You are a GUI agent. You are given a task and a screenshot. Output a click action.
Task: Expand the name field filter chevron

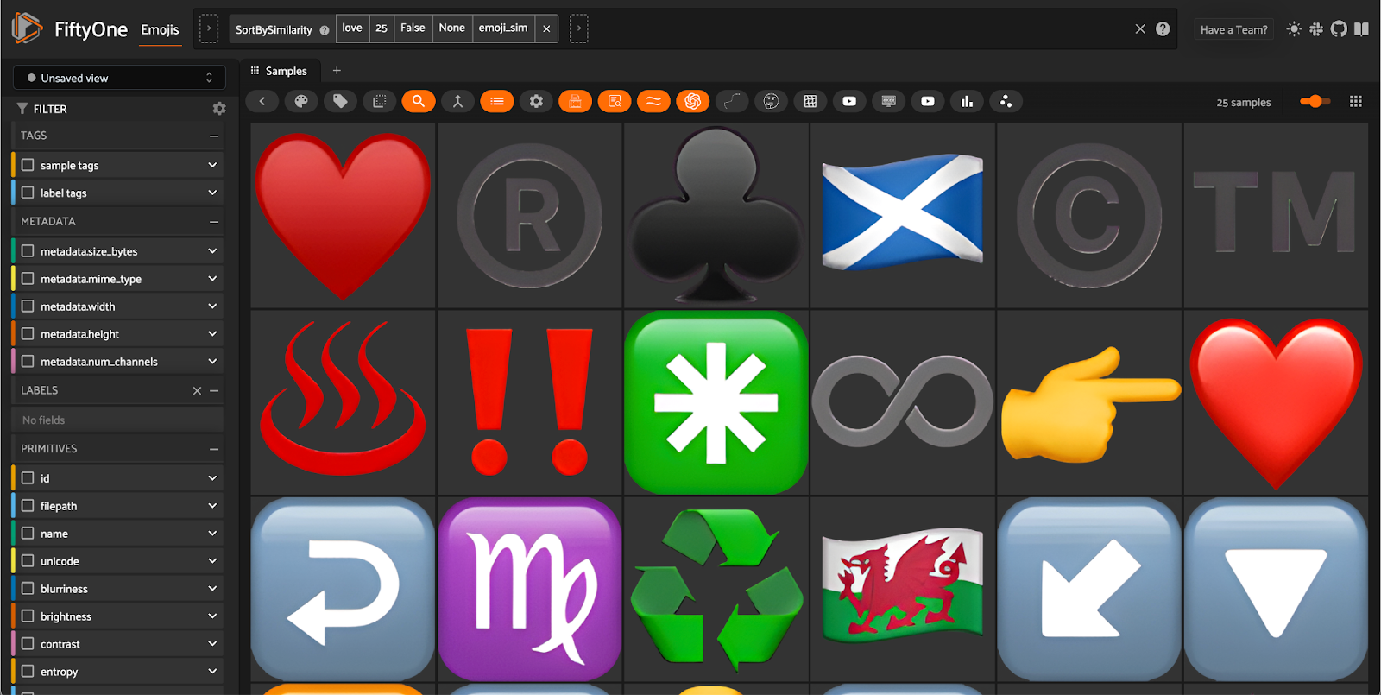click(x=212, y=534)
